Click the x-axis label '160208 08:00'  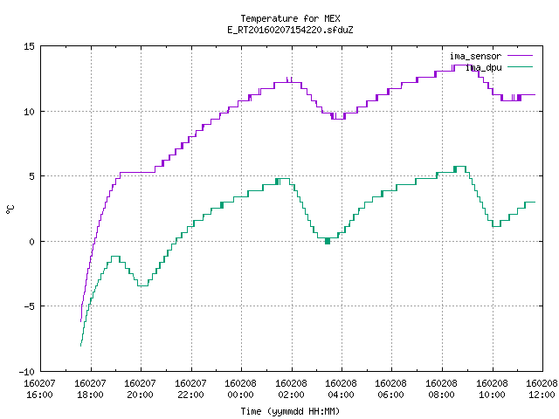(x=442, y=388)
